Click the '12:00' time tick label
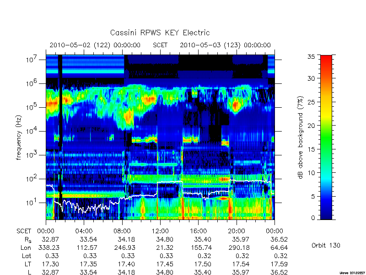366x275 pixels. [160, 231]
